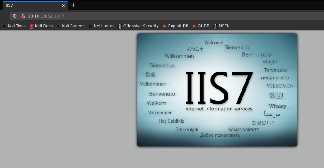Viewport: 324px width, 168px height.
Task: Open the Kali Docs bookmark
Action: click(x=41, y=26)
